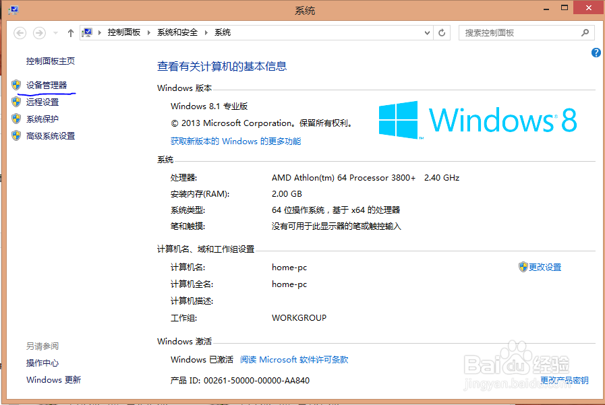Click the shield icon beside 系统保护

(x=16, y=119)
